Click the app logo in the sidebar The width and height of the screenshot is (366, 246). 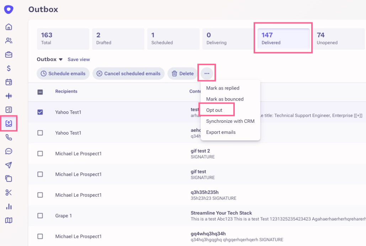pyautogui.click(x=9, y=10)
